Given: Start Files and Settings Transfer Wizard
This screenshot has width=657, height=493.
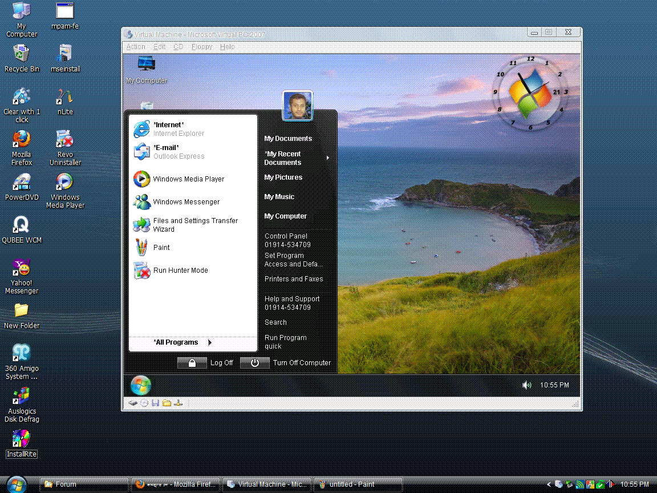Looking at the screenshot, I should click(193, 225).
